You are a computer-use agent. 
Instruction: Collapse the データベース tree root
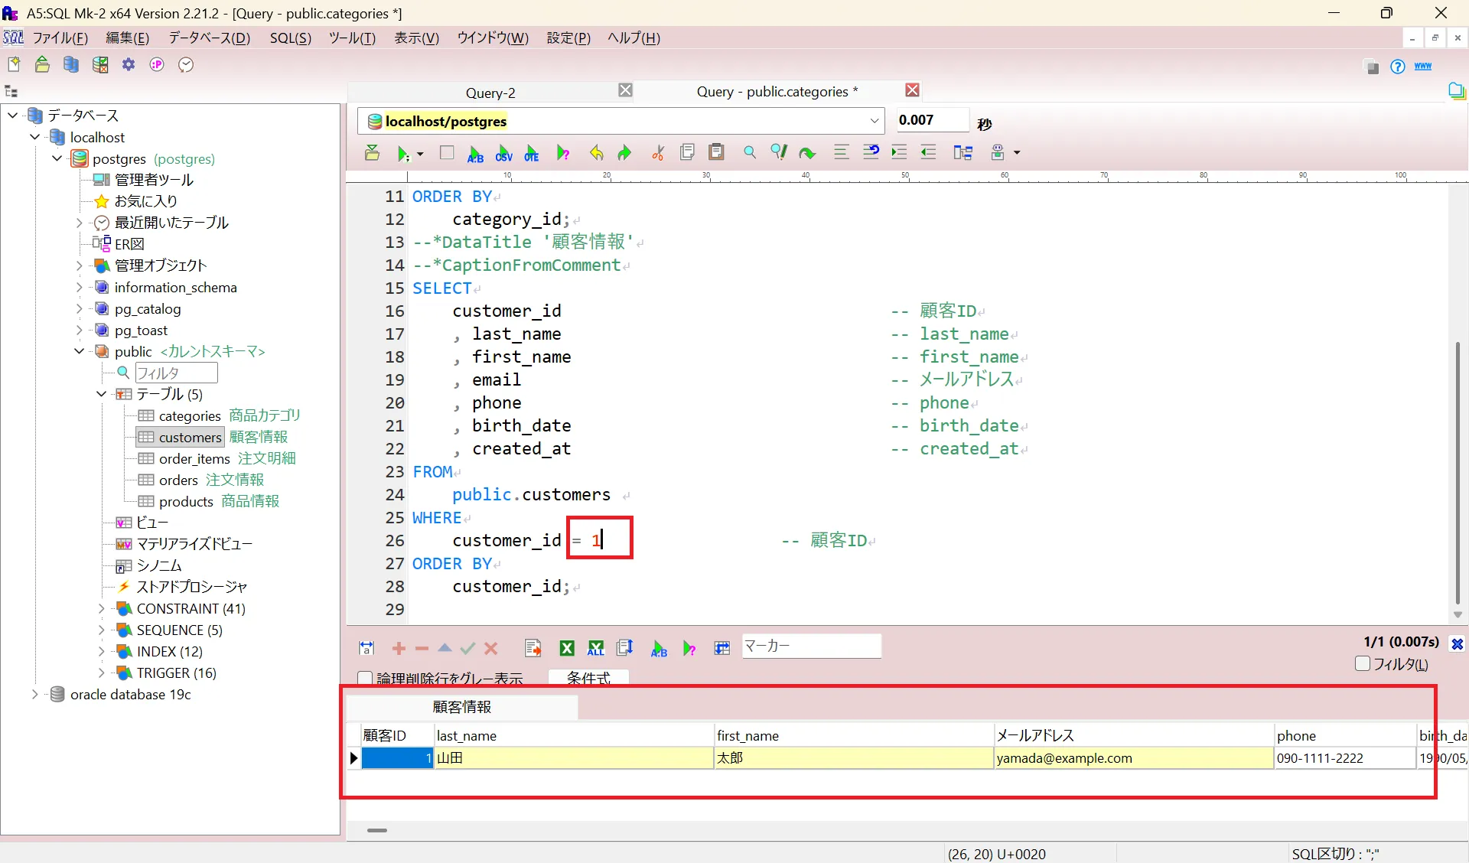12,116
